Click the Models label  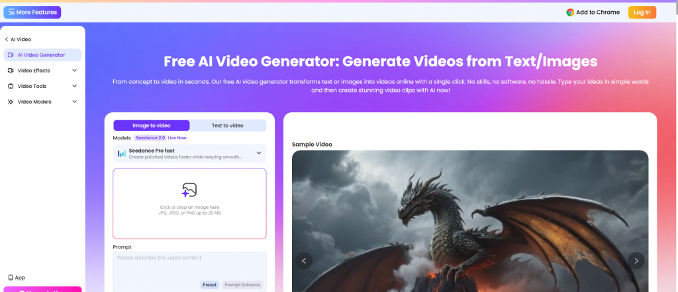(122, 138)
